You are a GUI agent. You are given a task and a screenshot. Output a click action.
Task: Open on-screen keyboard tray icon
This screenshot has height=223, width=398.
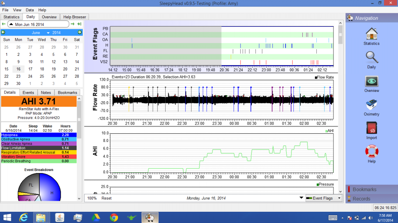(x=333, y=218)
